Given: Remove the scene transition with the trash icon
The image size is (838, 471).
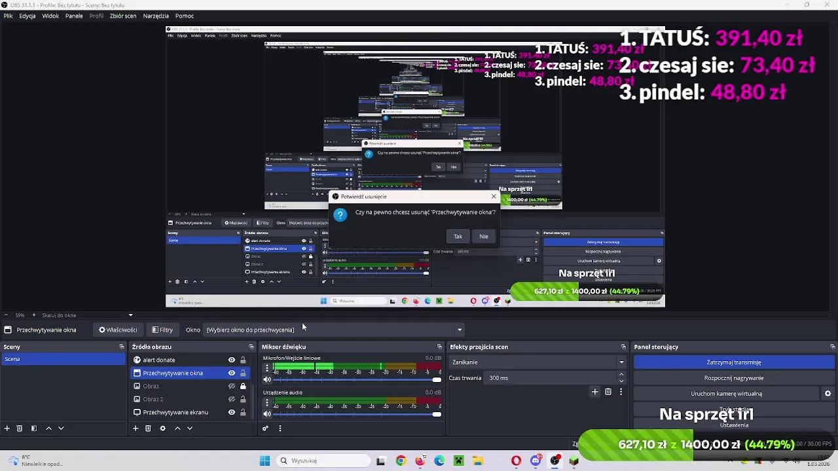Looking at the screenshot, I should coord(608,392).
